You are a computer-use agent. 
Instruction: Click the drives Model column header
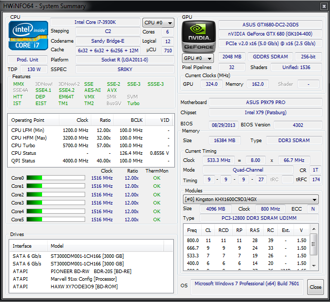tap(105, 246)
